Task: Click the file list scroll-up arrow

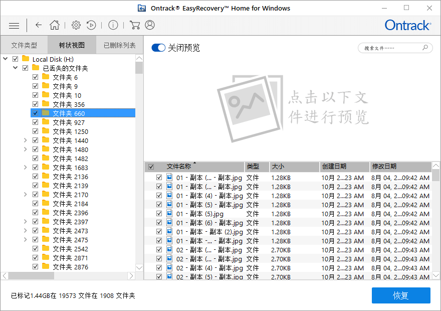Action: pyautogui.click(x=435, y=166)
